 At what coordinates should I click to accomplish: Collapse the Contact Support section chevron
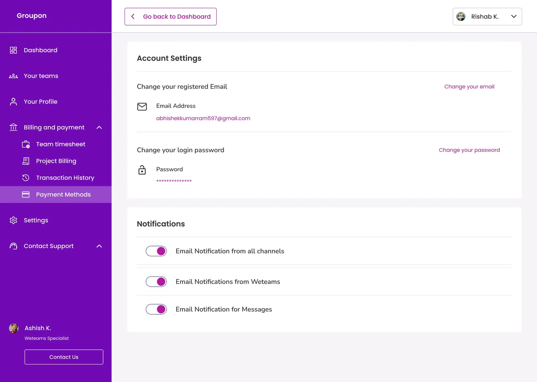[x=99, y=246]
